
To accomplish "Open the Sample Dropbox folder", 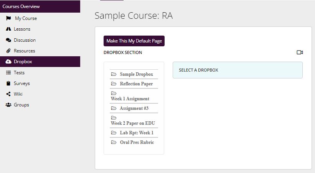I will click(134, 74).
